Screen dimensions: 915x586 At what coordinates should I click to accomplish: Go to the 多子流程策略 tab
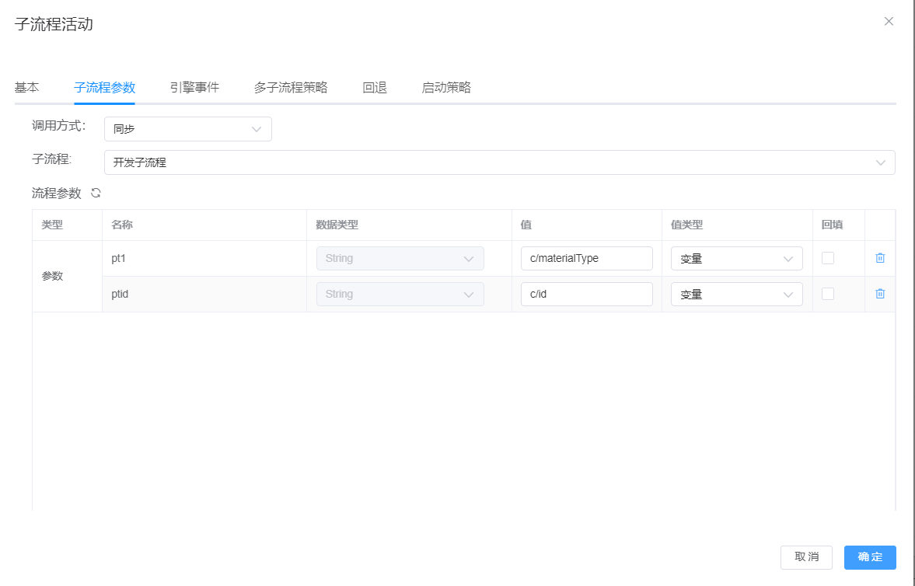tap(291, 87)
